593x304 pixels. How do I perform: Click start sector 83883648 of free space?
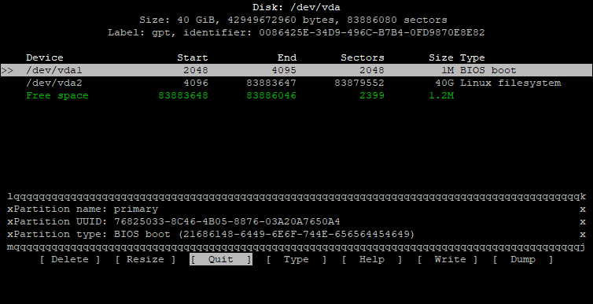[183, 95]
